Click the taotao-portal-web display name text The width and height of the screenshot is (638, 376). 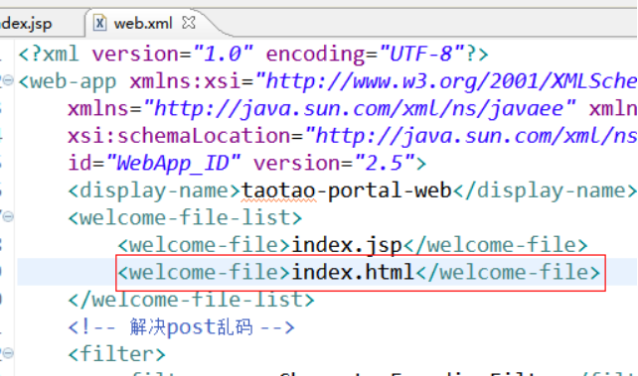(x=346, y=190)
